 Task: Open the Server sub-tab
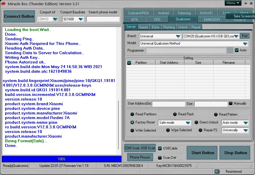click(x=131, y=26)
